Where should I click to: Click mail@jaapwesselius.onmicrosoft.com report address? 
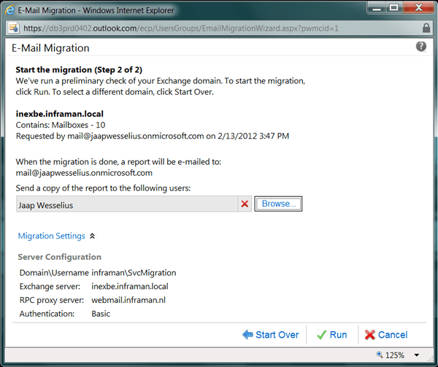coord(84,173)
